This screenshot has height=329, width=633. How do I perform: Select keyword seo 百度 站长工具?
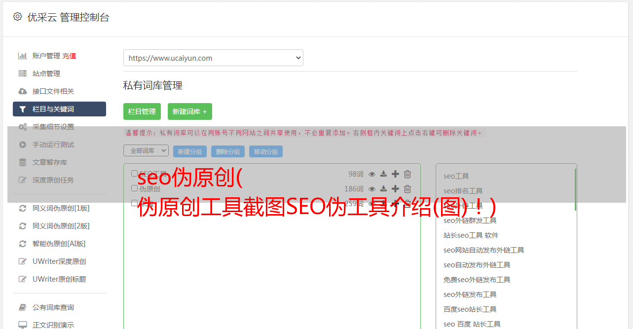click(472, 324)
